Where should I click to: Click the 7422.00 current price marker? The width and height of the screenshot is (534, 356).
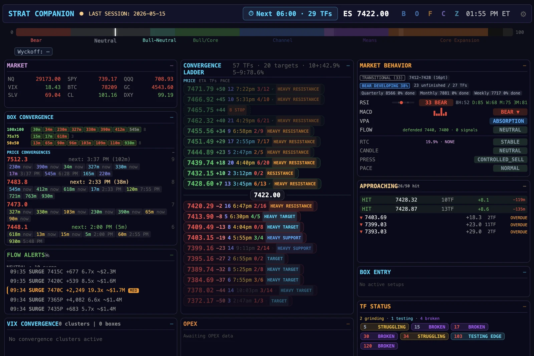tap(267, 195)
